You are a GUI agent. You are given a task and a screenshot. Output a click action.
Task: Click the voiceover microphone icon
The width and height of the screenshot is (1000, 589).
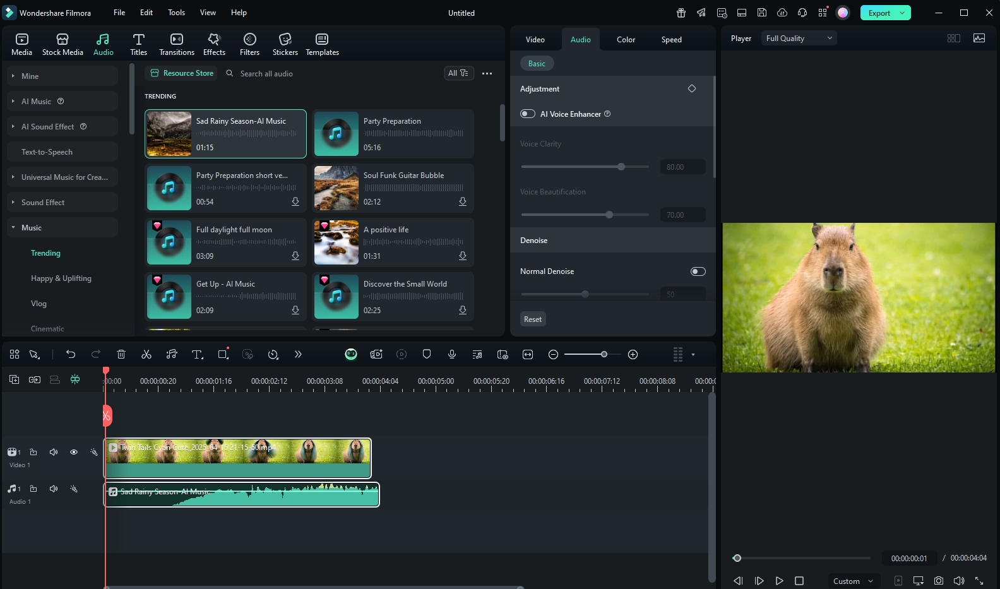(x=452, y=355)
